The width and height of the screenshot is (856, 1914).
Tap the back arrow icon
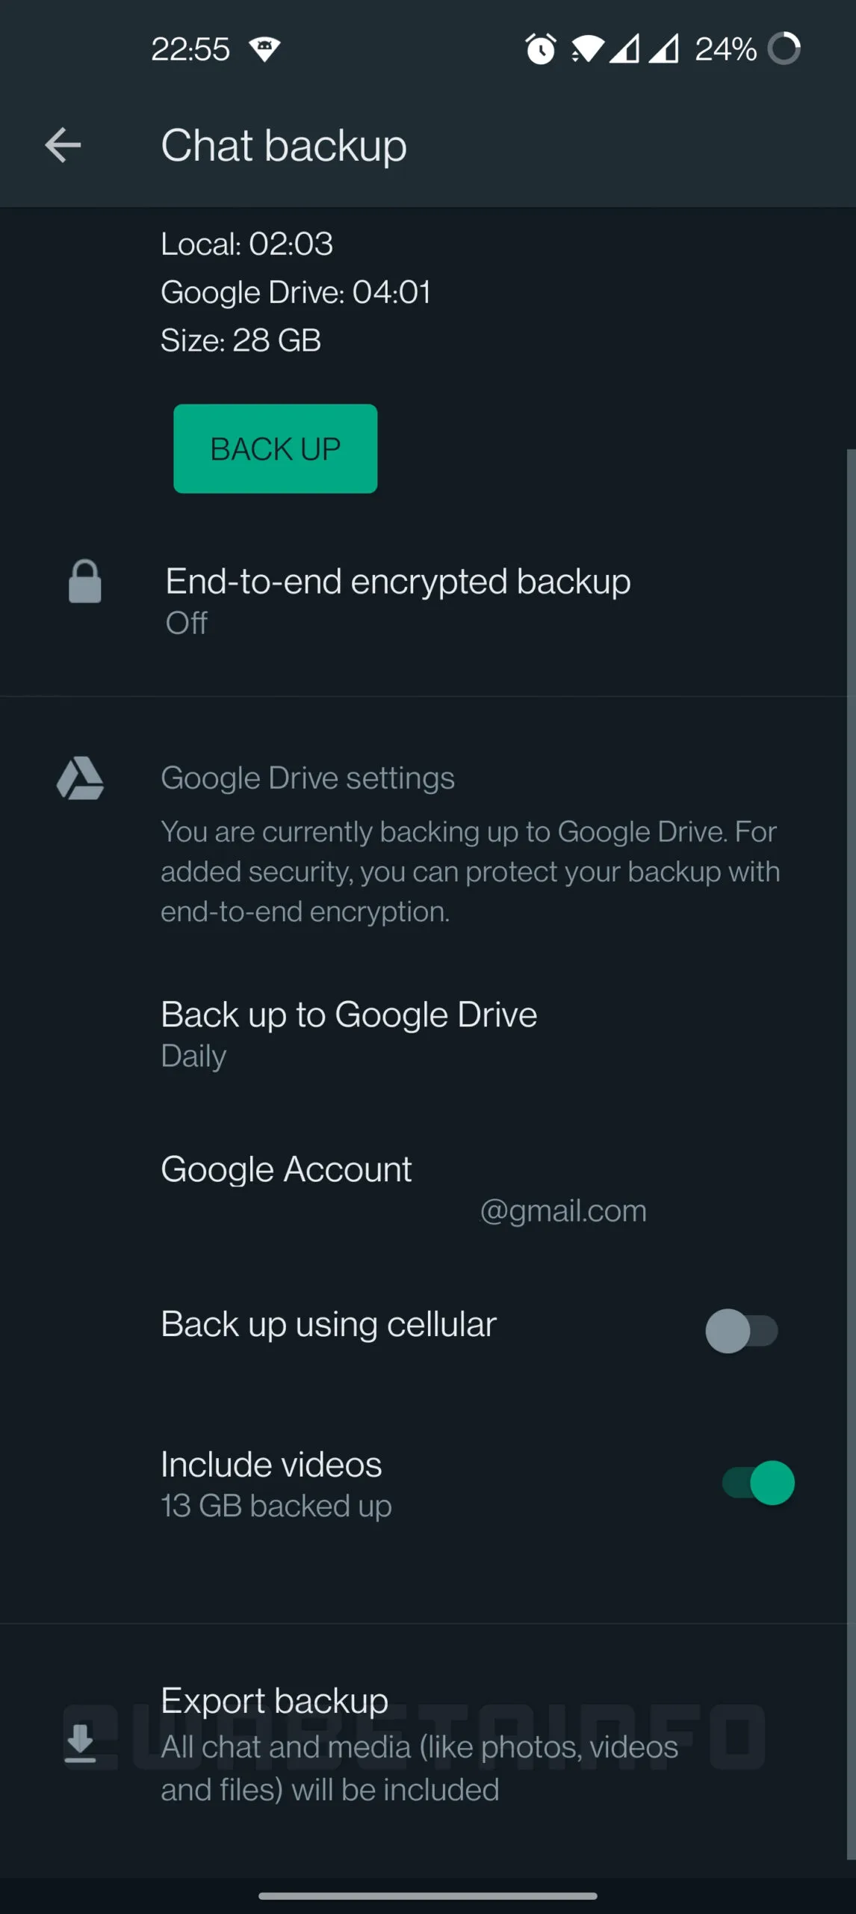pos(63,145)
